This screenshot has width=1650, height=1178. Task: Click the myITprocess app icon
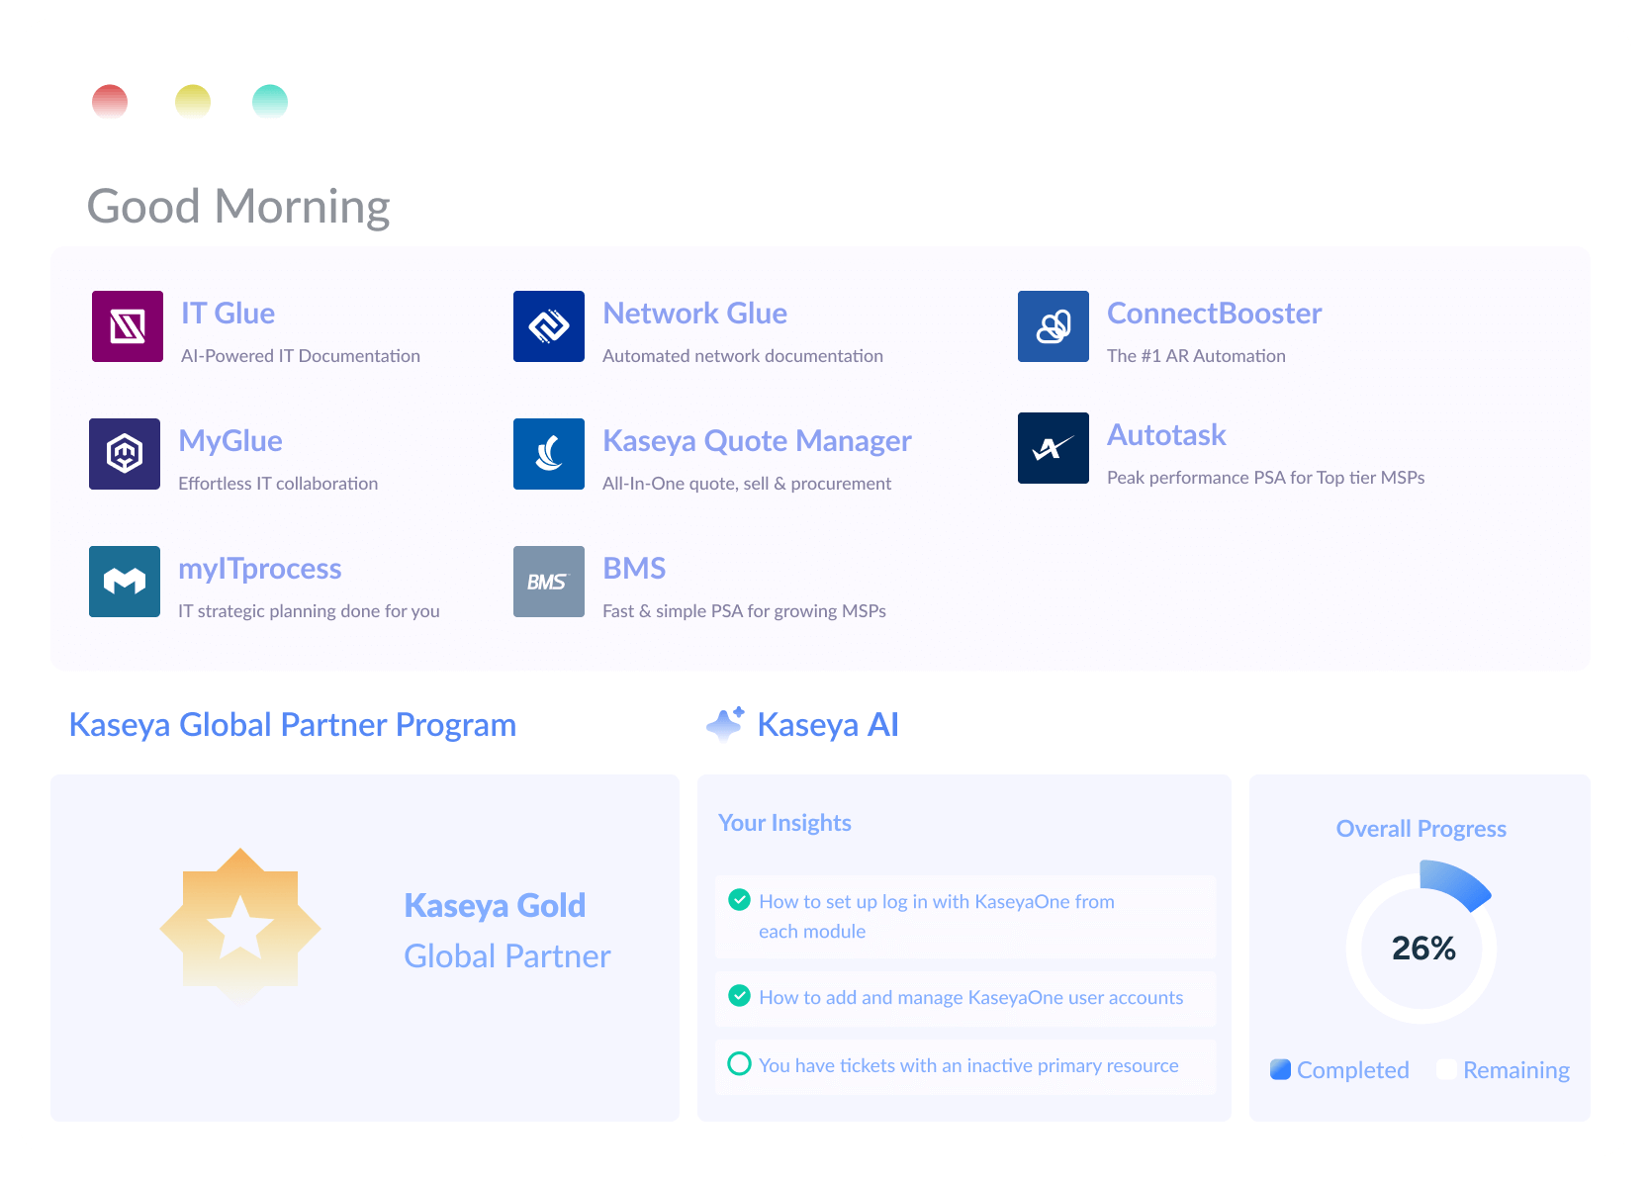[x=125, y=582]
